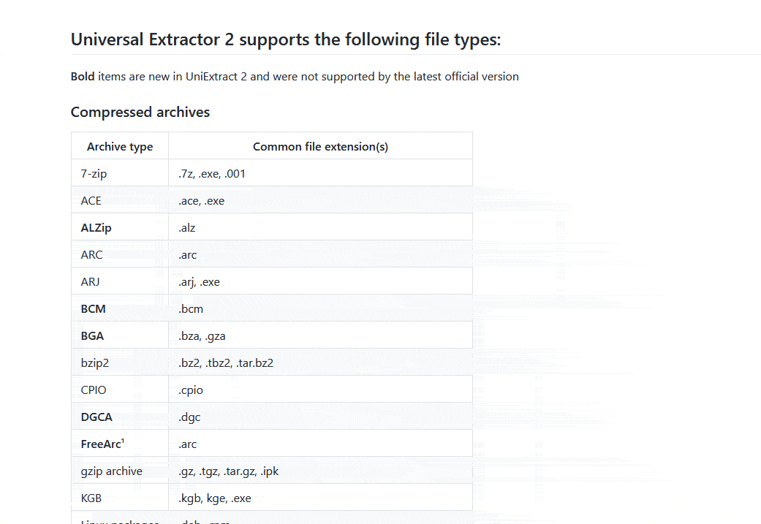Select the 'ACE' archive type cell
Viewport: 761px width, 524px height.
(x=120, y=200)
